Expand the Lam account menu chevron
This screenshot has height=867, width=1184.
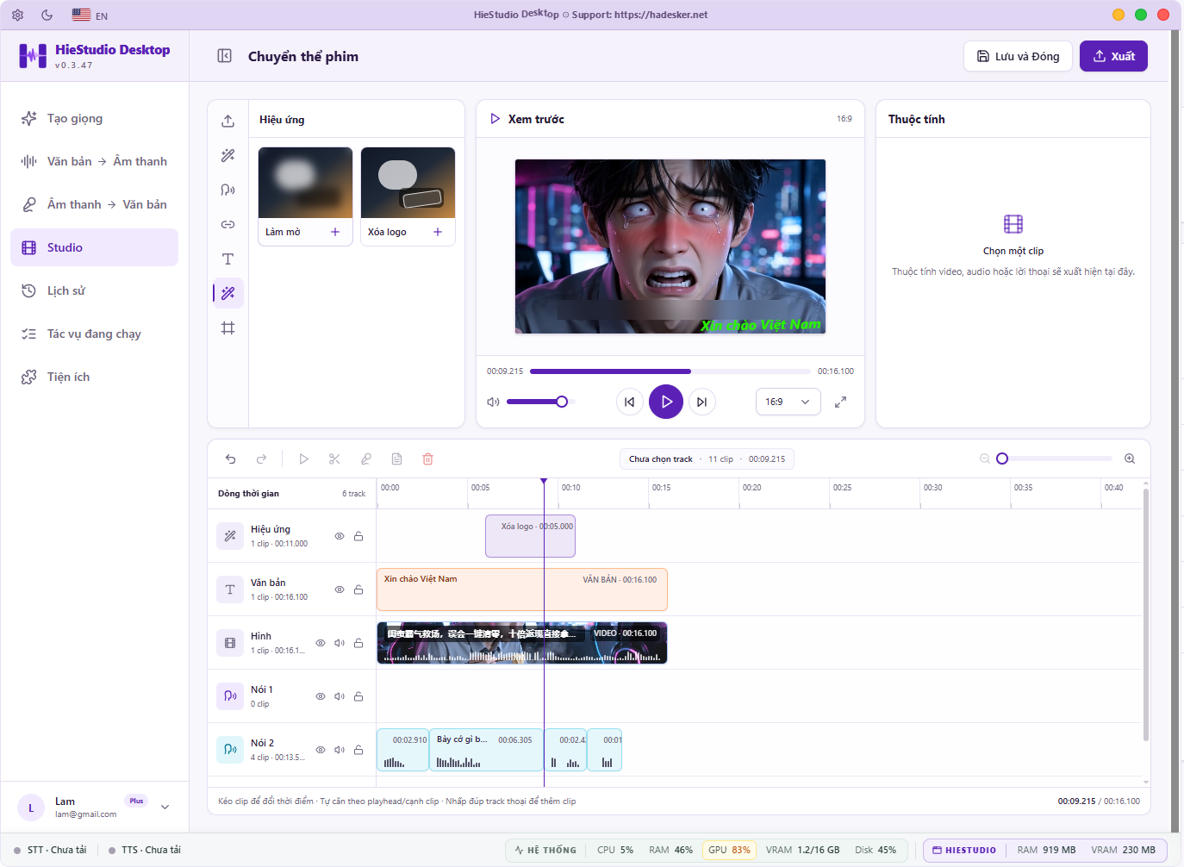pyautogui.click(x=165, y=808)
